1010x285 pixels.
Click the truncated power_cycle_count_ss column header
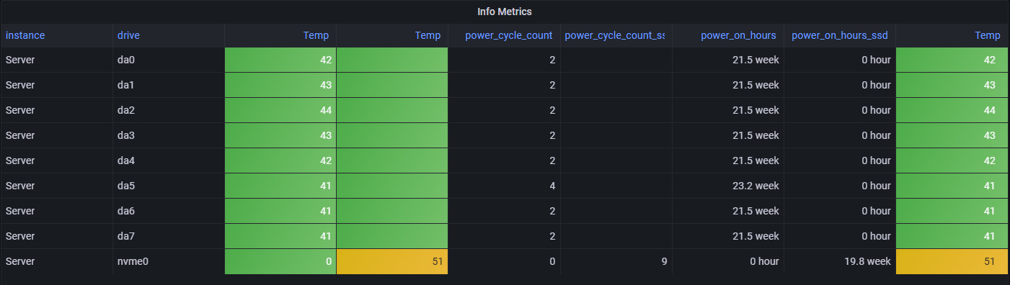[x=614, y=35]
